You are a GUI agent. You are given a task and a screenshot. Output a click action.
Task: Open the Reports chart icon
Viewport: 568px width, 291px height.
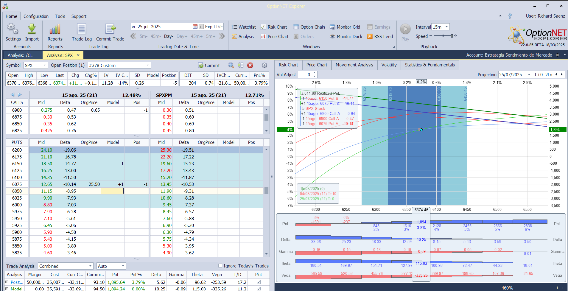(55, 29)
